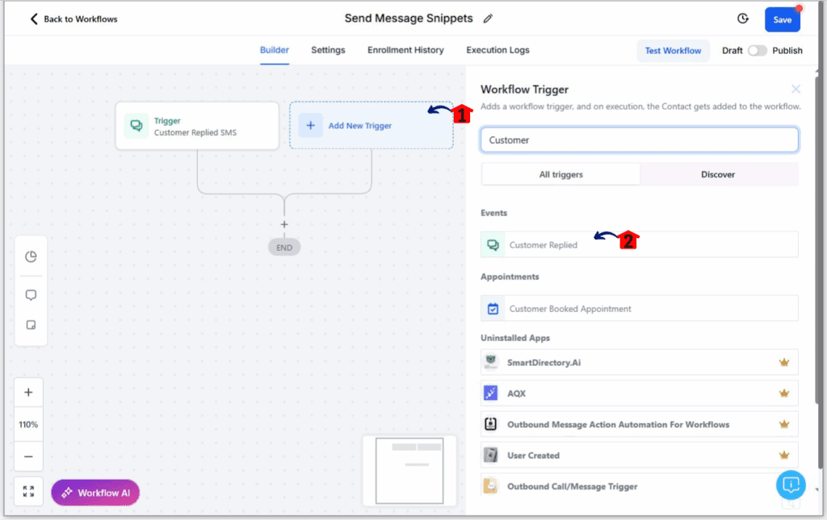The image size is (827, 520).
Task: Click the Back to Workflows link text
Action: pos(81,19)
